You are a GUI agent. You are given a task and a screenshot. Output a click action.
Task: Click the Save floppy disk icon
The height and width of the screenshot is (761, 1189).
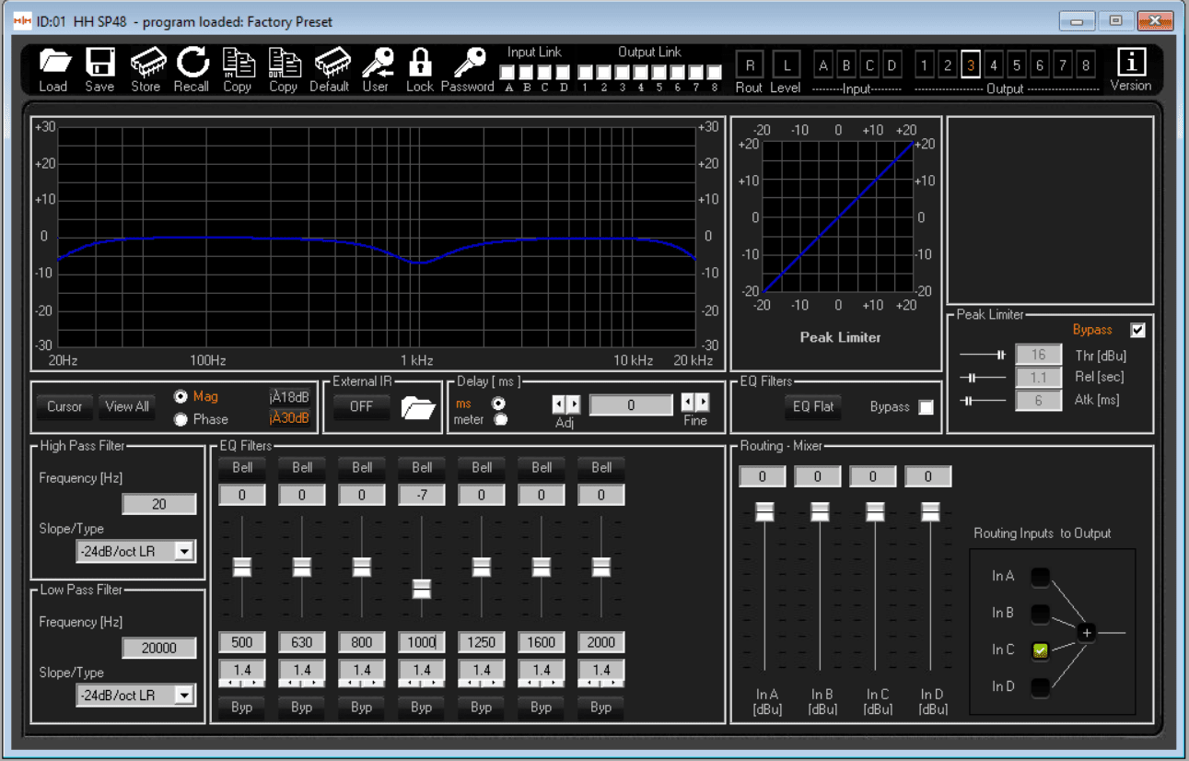click(99, 63)
